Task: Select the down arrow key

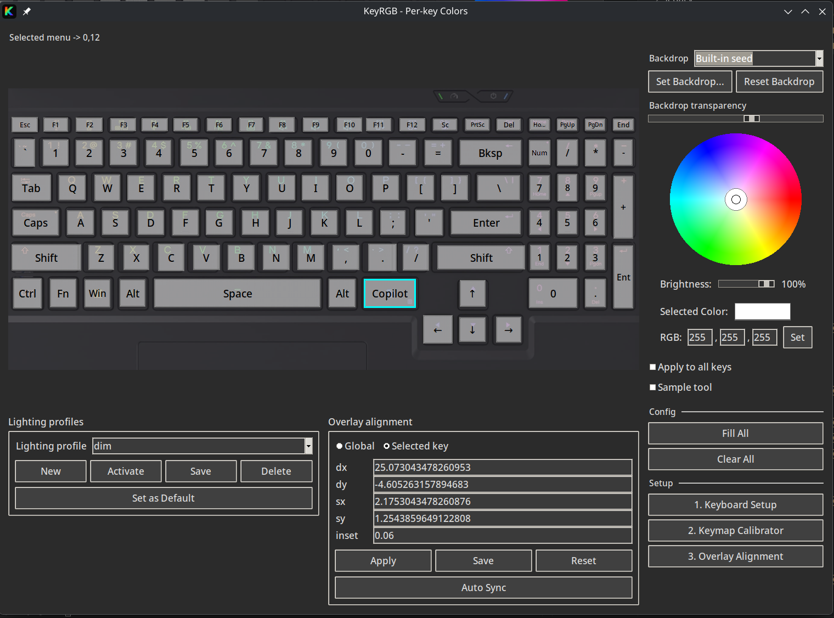Action: (472, 330)
